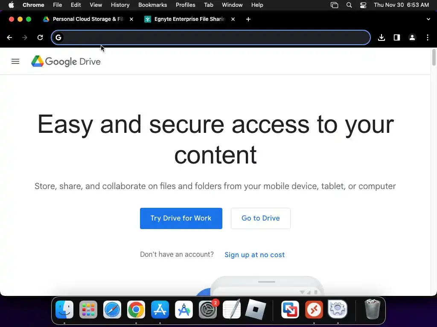
Task: Open App Store from the dock
Action: tap(160, 310)
